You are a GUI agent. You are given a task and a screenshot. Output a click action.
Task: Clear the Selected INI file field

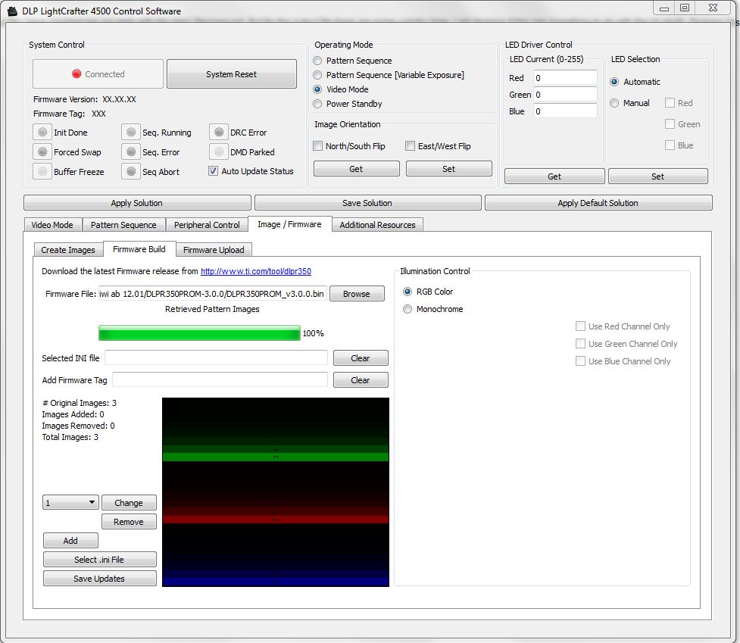click(x=361, y=358)
